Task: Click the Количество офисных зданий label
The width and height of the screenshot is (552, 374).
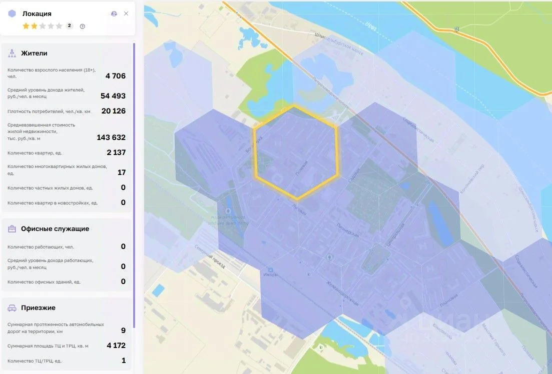Action: (44, 282)
